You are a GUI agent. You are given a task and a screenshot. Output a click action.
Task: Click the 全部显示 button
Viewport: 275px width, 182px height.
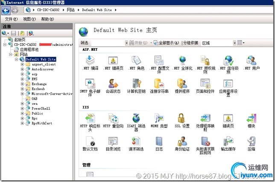click(166, 43)
